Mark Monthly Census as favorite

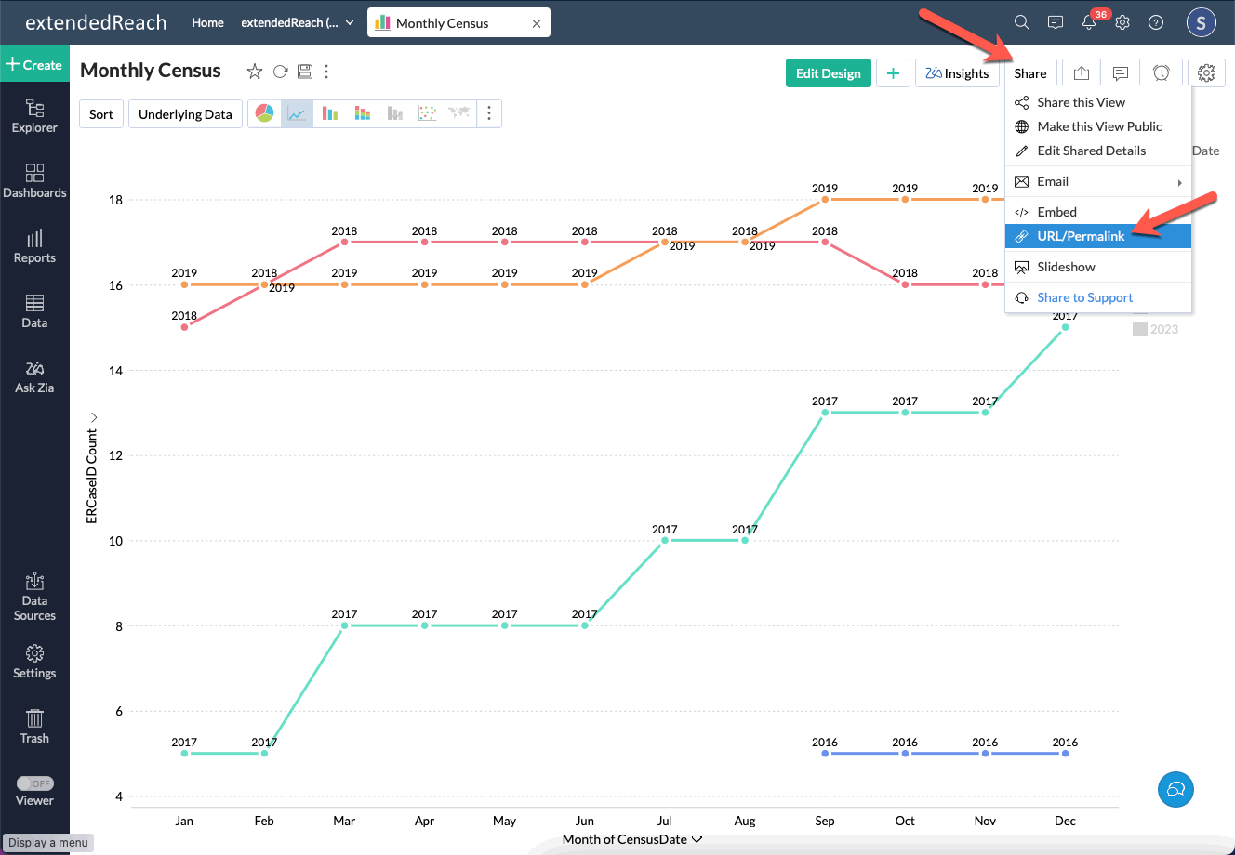[x=255, y=72]
